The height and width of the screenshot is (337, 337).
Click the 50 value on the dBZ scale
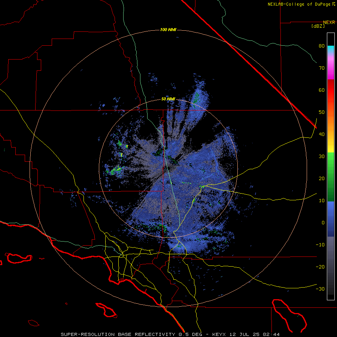(x=322, y=112)
